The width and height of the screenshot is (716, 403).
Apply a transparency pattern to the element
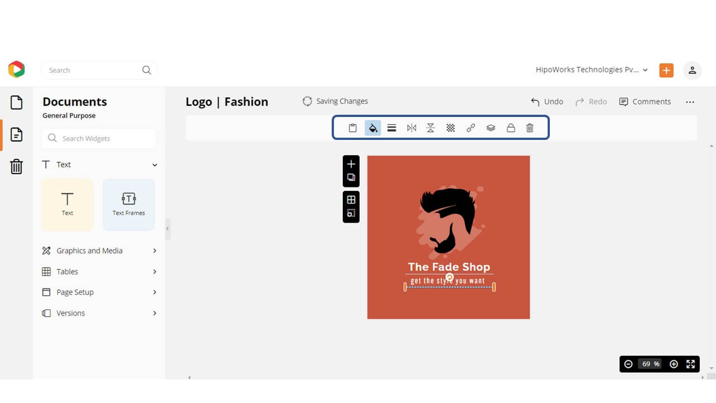[x=450, y=128]
